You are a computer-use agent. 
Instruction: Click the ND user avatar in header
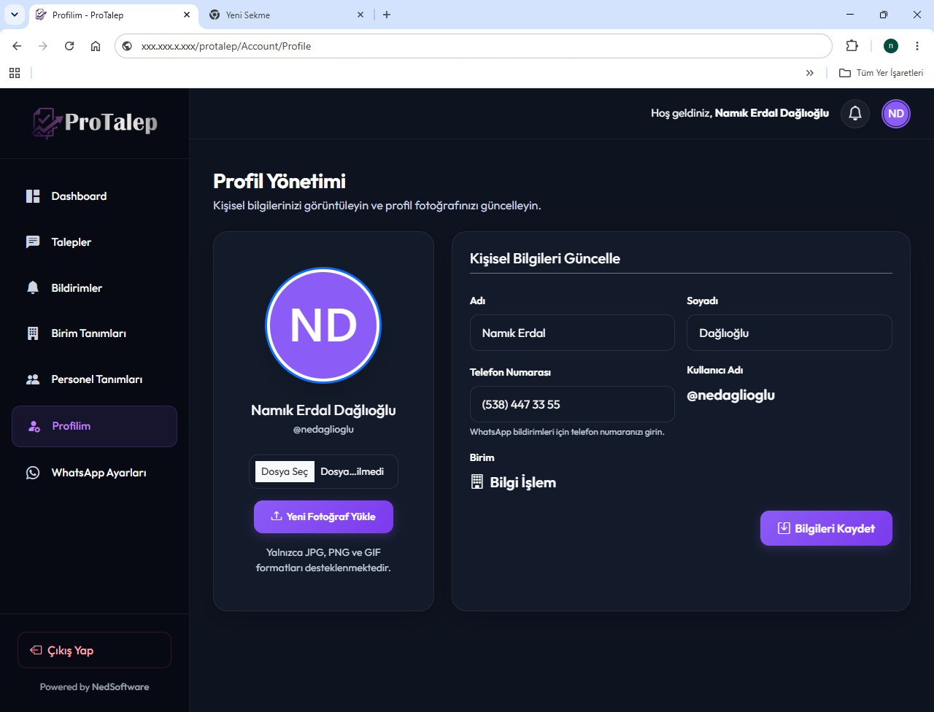(x=896, y=114)
